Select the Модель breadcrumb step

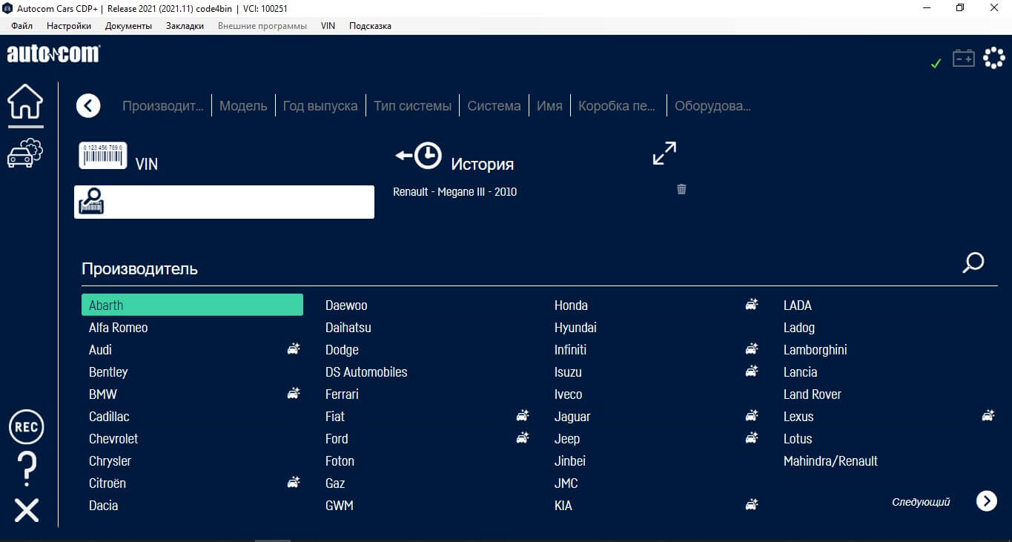(243, 106)
